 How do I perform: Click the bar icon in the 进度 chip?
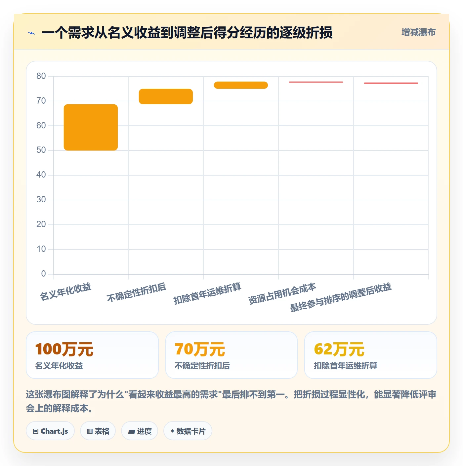click(131, 431)
